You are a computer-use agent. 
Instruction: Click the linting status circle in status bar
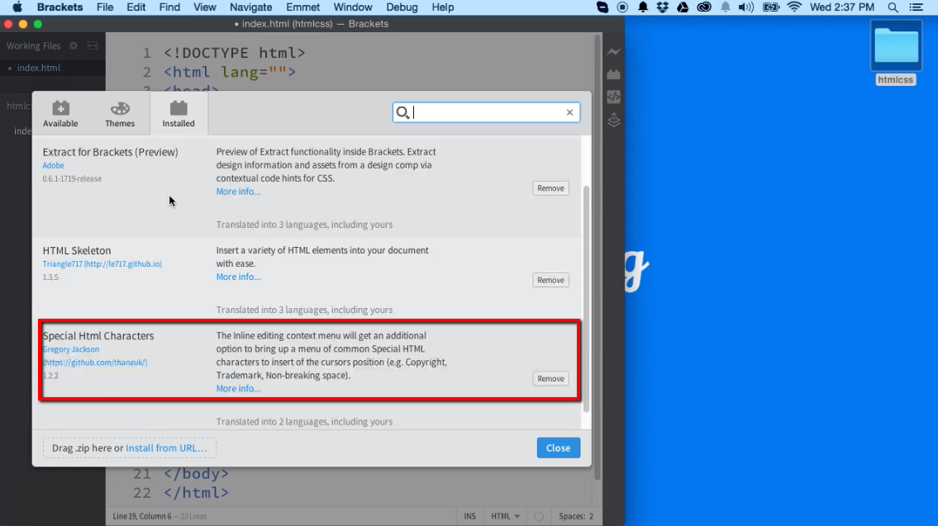539,516
